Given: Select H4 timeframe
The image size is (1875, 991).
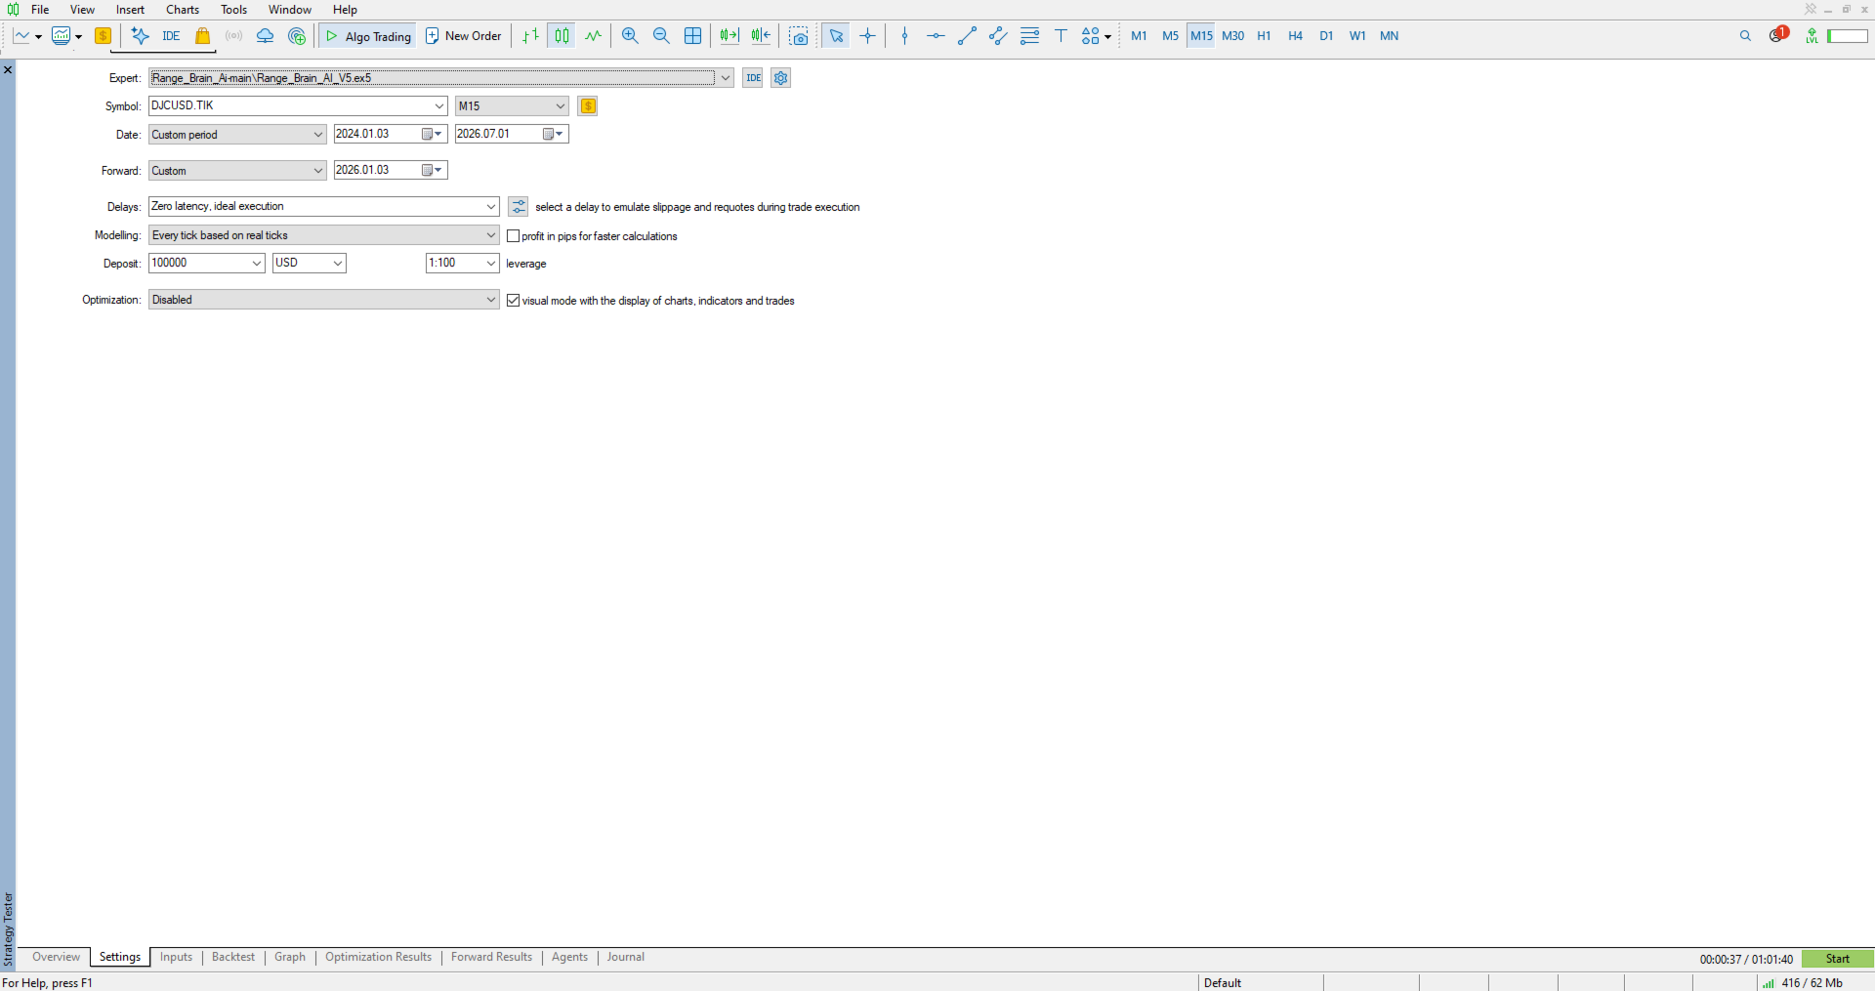Looking at the screenshot, I should (1295, 36).
